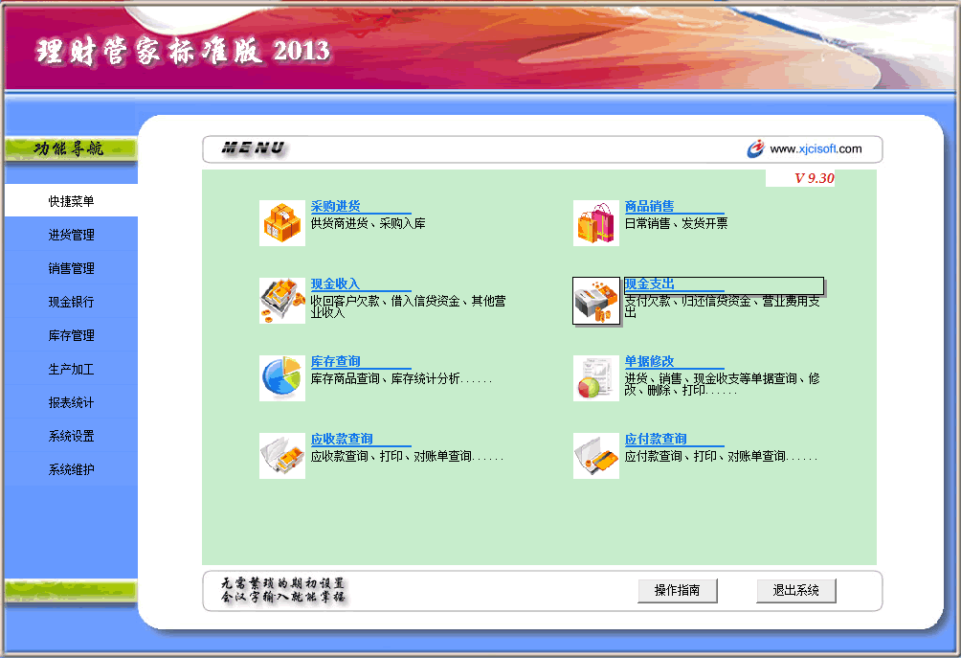Open the 单据修改 document edit icon

pyautogui.click(x=595, y=377)
